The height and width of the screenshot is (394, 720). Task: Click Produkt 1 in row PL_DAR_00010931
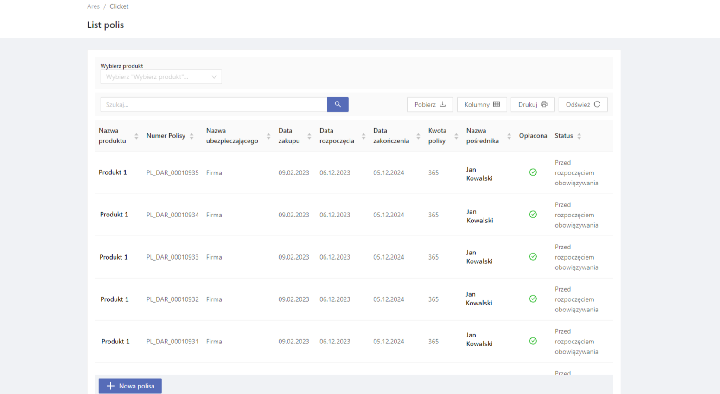point(115,342)
